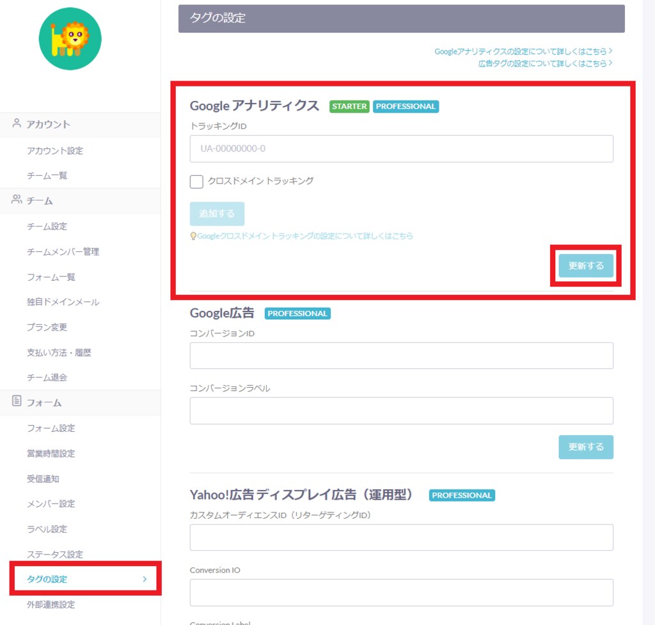The image size is (655, 625).
Task: Open チームメンバー管理
Action: click(x=63, y=251)
